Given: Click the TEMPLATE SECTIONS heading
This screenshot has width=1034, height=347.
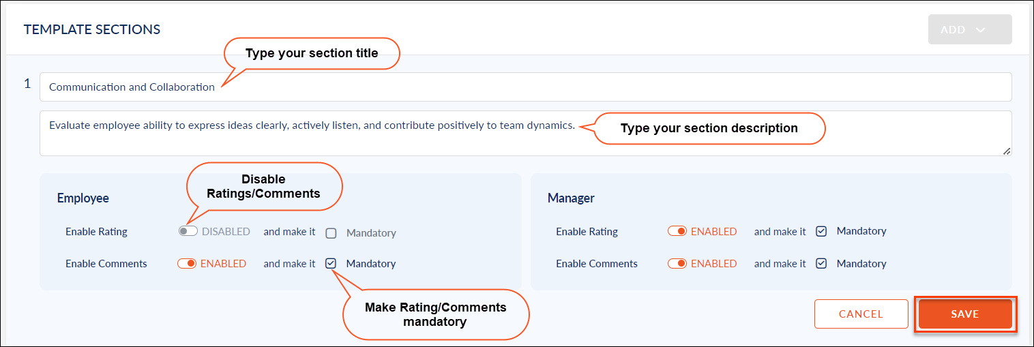Looking at the screenshot, I should coord(92,29).
